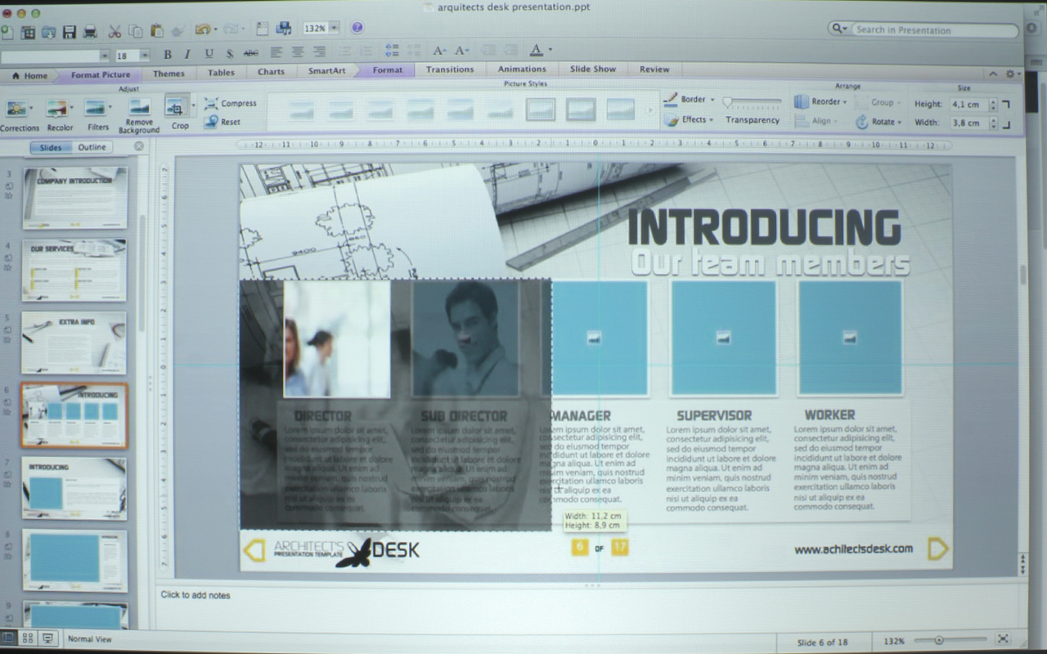This screenshot has height=654, width=1047.
Task: Switch to Slide Sorter view
Action: 28,638
